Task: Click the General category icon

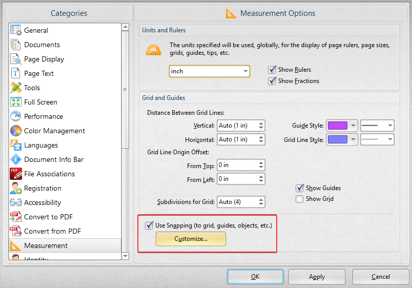Action: [x=16, y=30]
